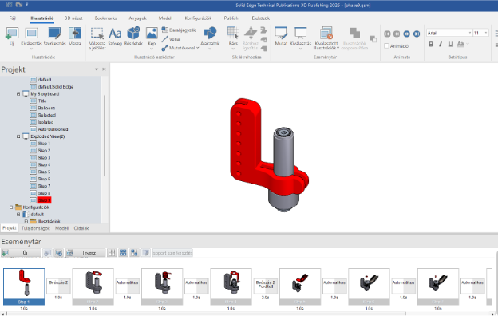Pick the Vonal line tool
The height and width of the screenshot is (316, 498).
click(x=171, y=39)
